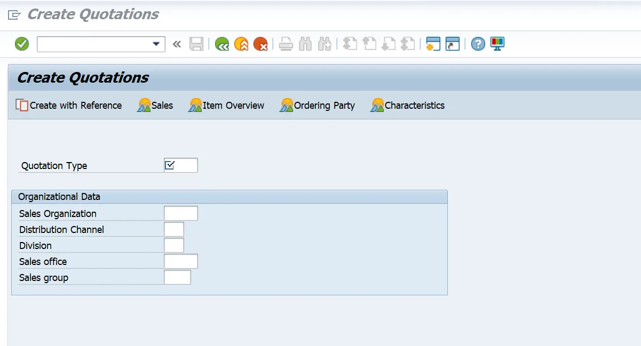Open the Characteristics button
This screenshot has height=346, width=641.
[408, 106]
